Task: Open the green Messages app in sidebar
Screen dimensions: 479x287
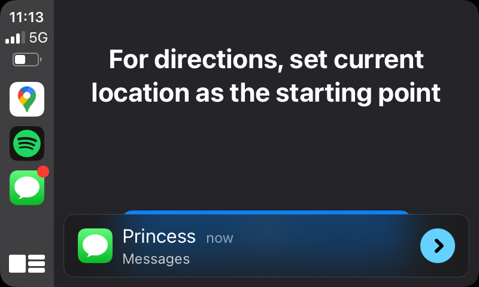Action: click(27, 188)
